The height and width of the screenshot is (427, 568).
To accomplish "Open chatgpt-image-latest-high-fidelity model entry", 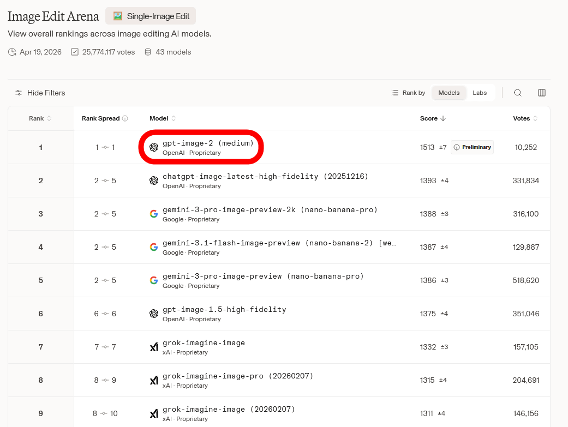I will pos(265,177).
